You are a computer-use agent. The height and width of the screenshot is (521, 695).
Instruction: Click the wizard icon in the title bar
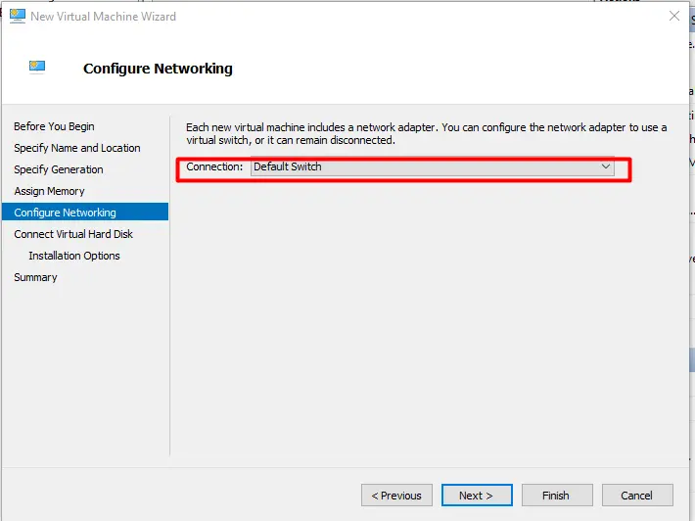[x=18, y=16]
